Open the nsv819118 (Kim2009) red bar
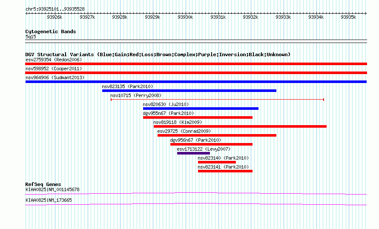This screenshot has width=379, height=229. point(240,126)
